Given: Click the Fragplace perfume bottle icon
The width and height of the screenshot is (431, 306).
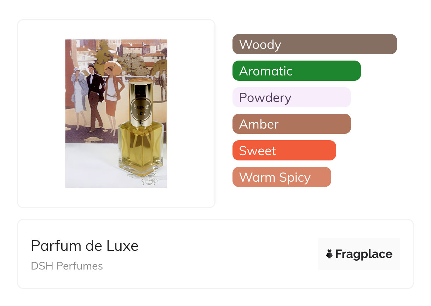Looking at the screenshot, I should click(x=329, y=254).
